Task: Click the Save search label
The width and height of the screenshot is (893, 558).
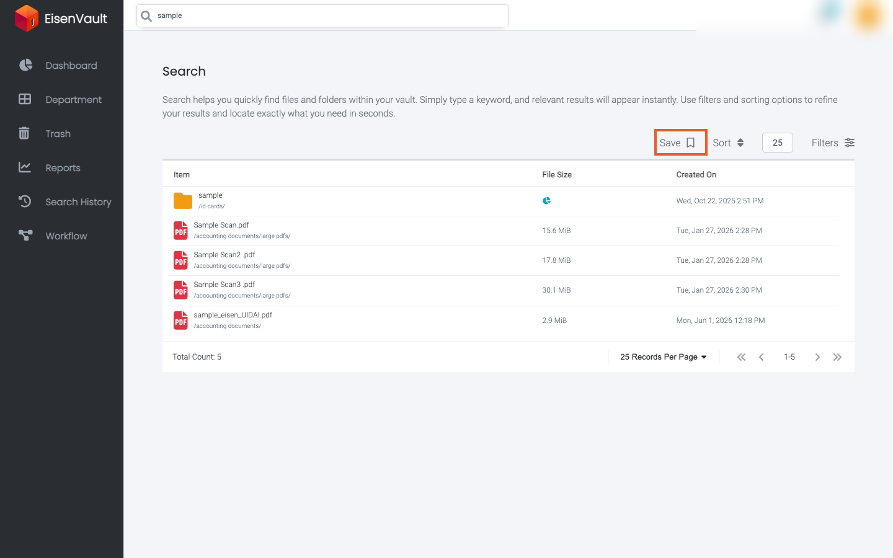Action: (x=670, y=143)
